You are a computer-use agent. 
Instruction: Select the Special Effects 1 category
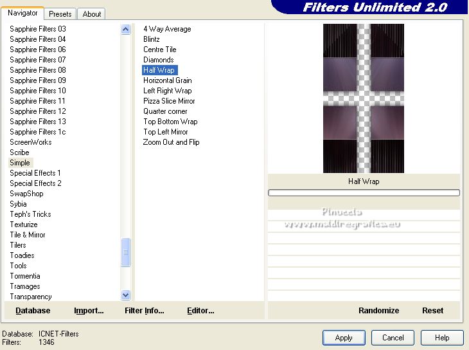(x=35, y=173)
